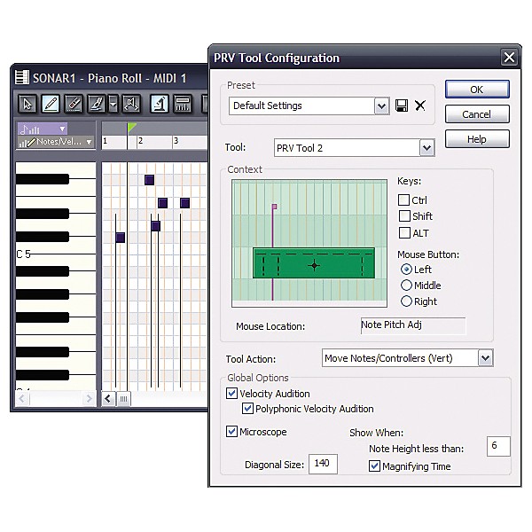532x532 pixels.
Task: Click the Default Settings preset text field
Action: 301,106
